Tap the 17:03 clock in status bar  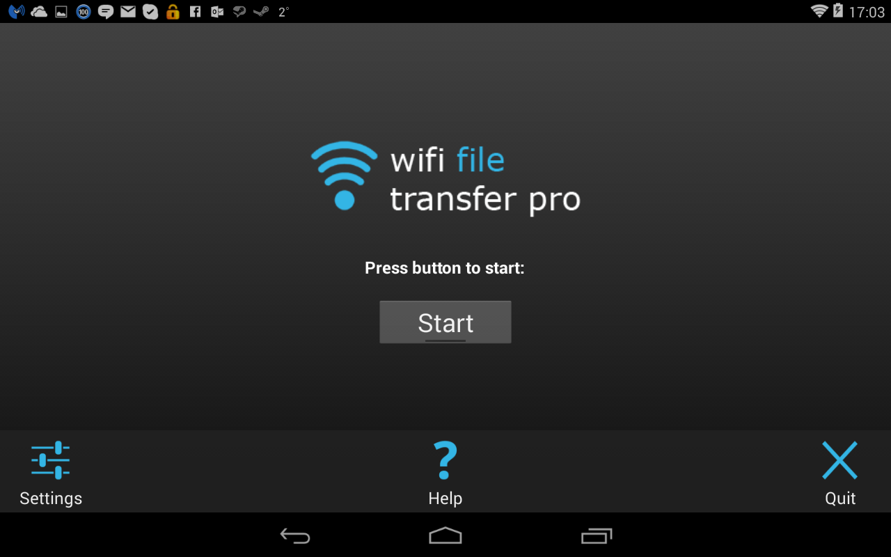point(867,13)
